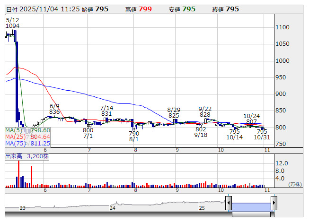Click the 10/14 low label 795

[234, 132]
